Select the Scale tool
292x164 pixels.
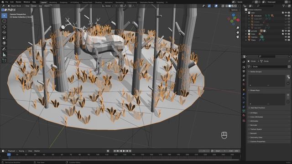tap(4, 38)
